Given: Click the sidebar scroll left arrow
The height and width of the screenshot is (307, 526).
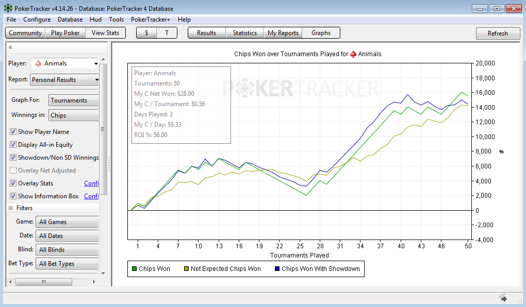Looking at the screenshot, I should pos(10,282).
